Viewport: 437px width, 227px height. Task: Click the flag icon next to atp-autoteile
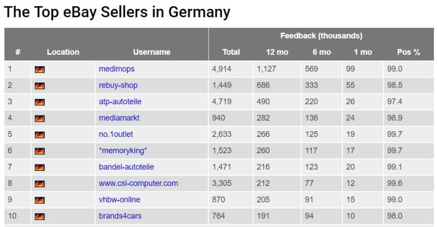(x=40, y=102)
